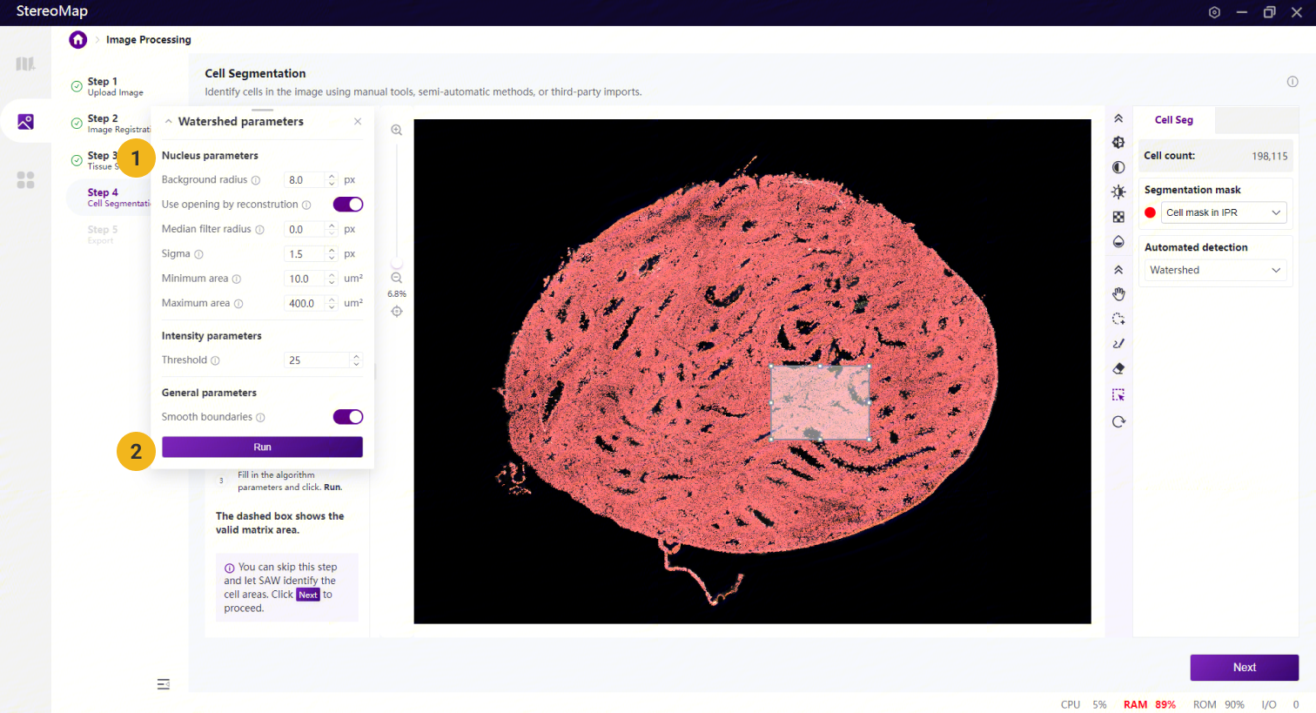Collapse the lower drawing tools group
Image resolution: width=1316 pixels, height=713 pixels.
[1118, 270]
